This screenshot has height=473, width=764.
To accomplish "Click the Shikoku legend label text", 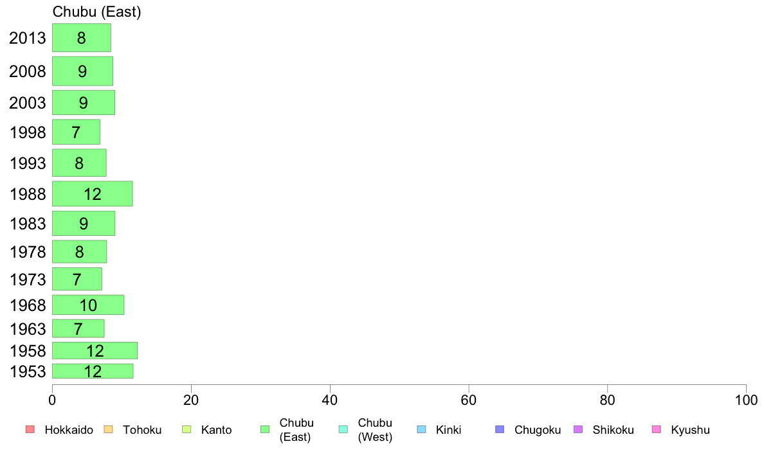I will click(x=613, y=430).
